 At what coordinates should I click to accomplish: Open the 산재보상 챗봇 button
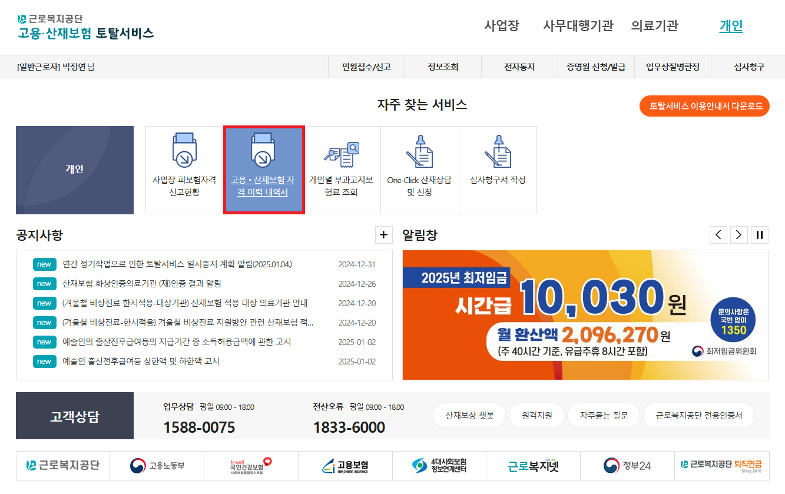[469, 416]
